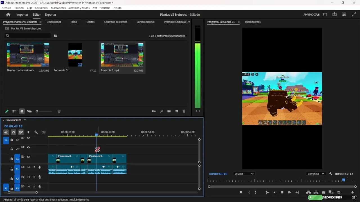Click the Exportar button
This screenshot has height=202, width=360.
click(x=51, y=15)
